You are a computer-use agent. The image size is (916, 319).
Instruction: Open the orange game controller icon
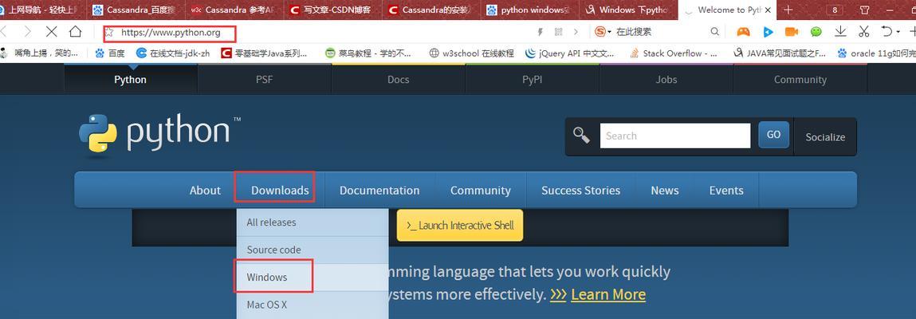point(743,32)
